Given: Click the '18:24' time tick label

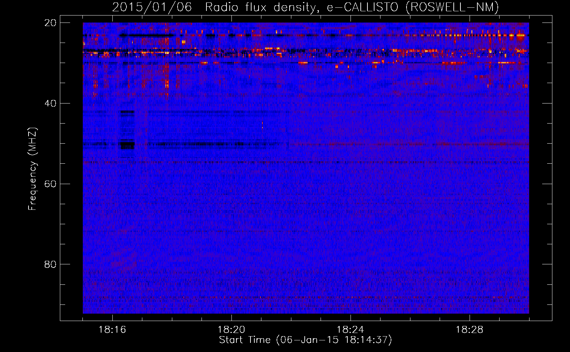Looking at the screenshot, I should coord(351,330).
